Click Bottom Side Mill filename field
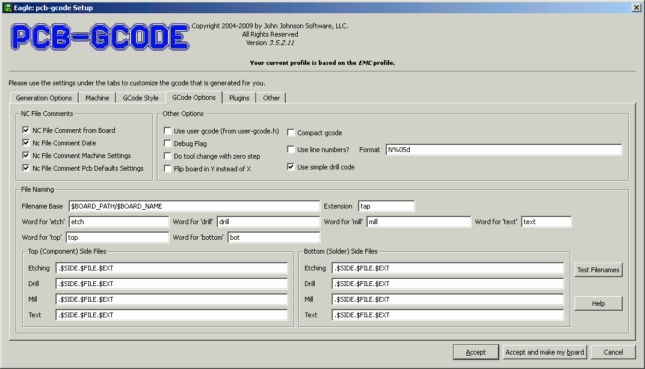 (x=448, y=299)
